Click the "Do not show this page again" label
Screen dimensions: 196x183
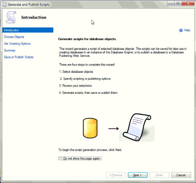[x=82, y=159]
